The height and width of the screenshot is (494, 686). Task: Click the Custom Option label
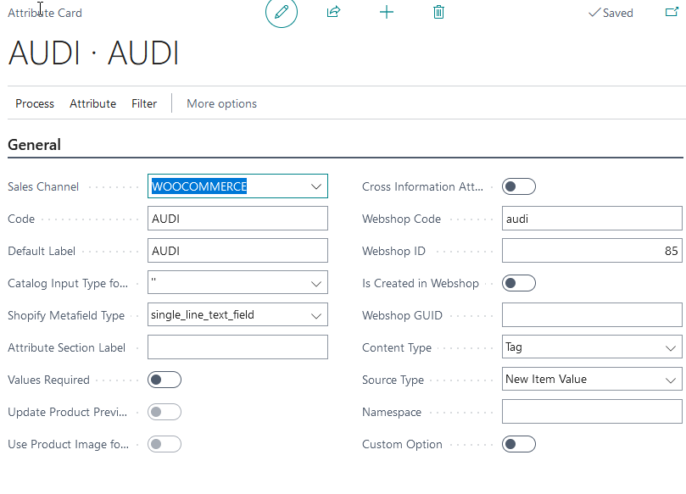pos(402,444)
